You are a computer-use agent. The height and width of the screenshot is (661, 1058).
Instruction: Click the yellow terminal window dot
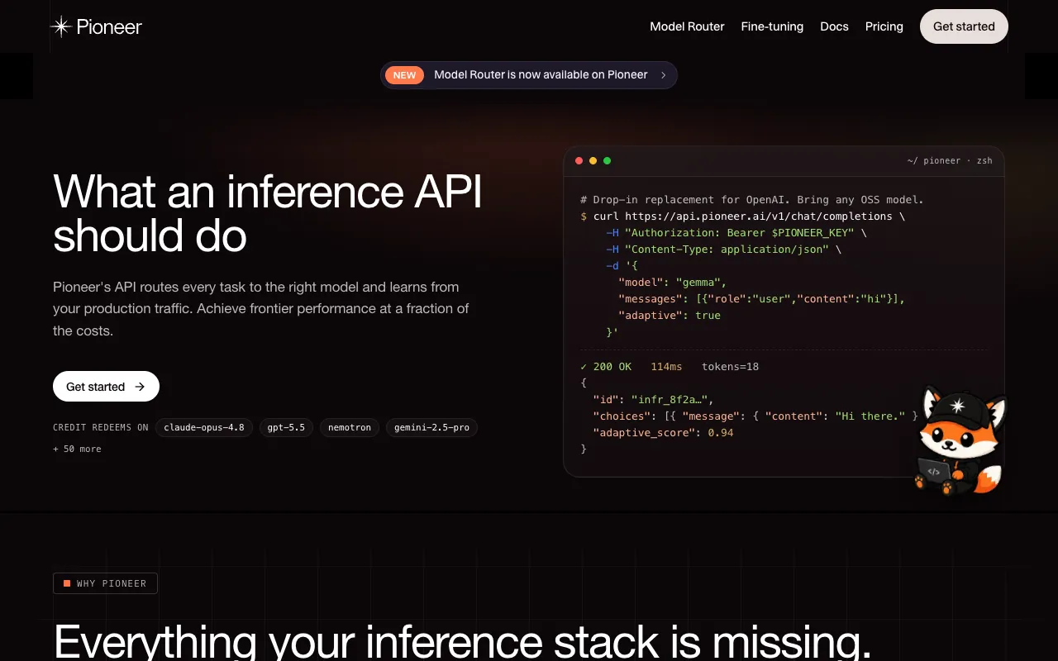[593, 160]
